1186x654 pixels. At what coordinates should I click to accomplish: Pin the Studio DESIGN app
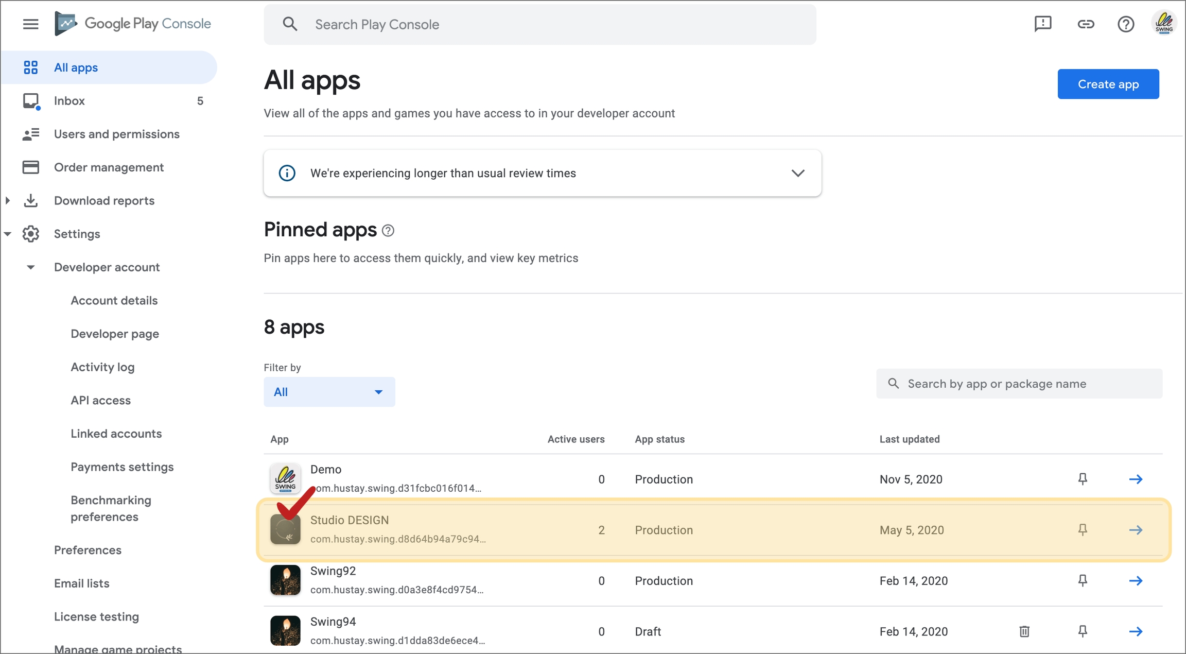tap(1083, 530)
